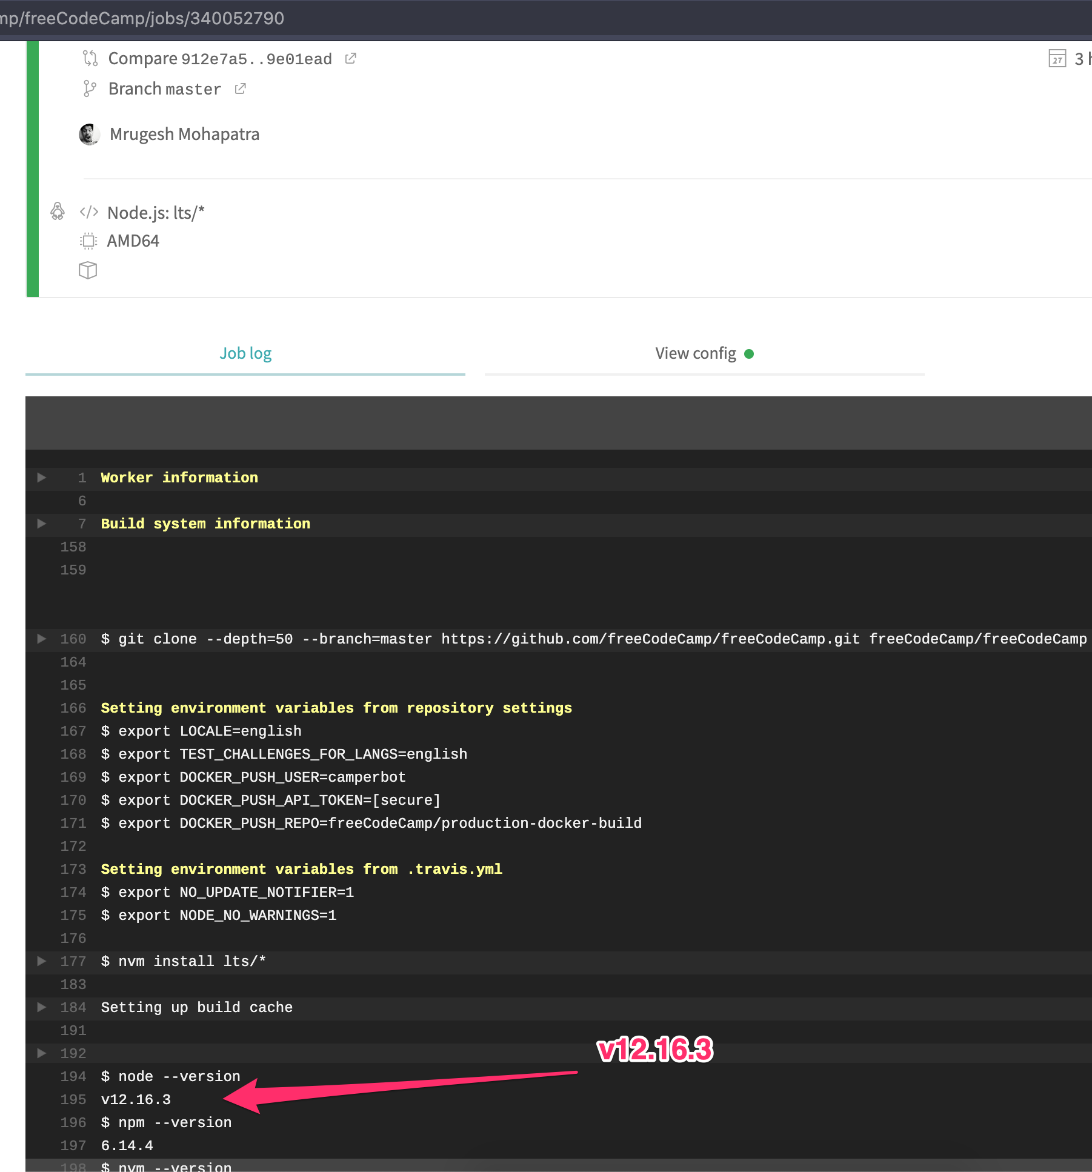Expand the nvm install lts/* section
The height and width of the screenshot is (1172, 1092).
click(41, 961)
